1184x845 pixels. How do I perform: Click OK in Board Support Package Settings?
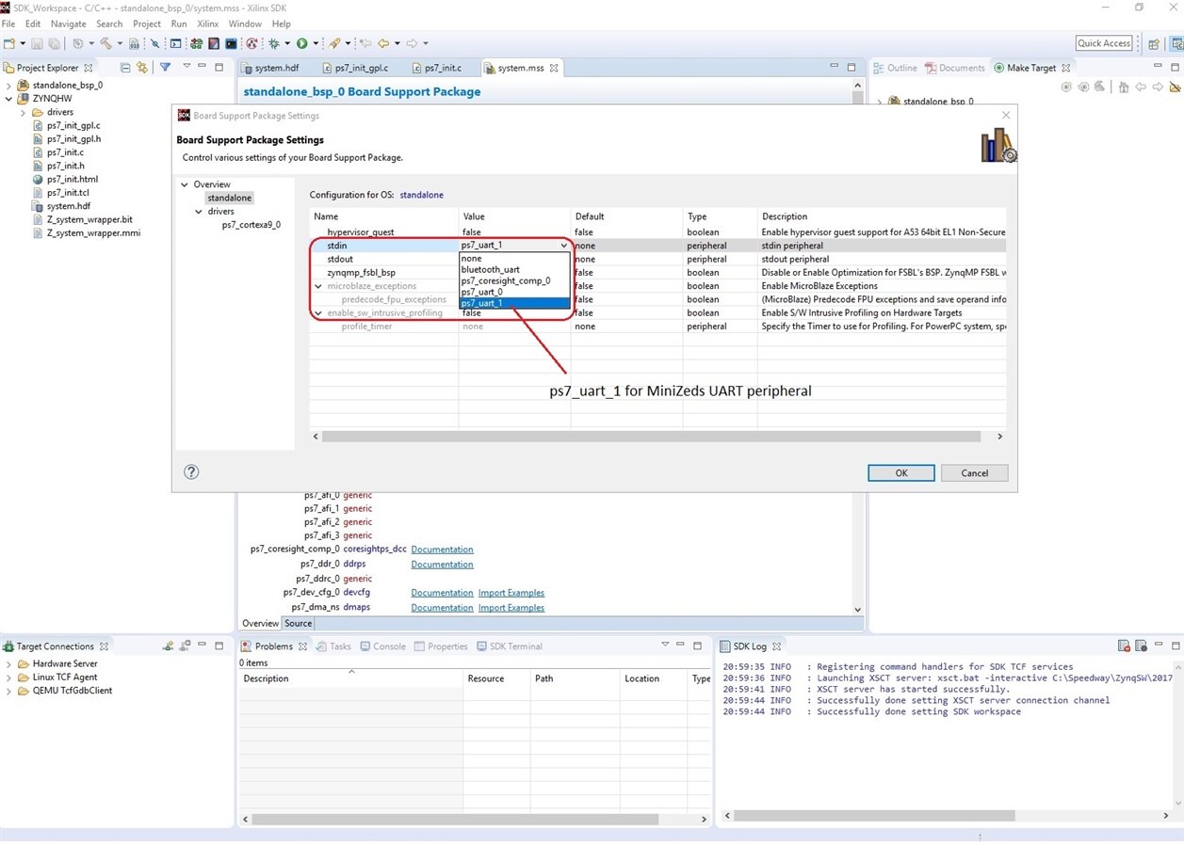900,473
